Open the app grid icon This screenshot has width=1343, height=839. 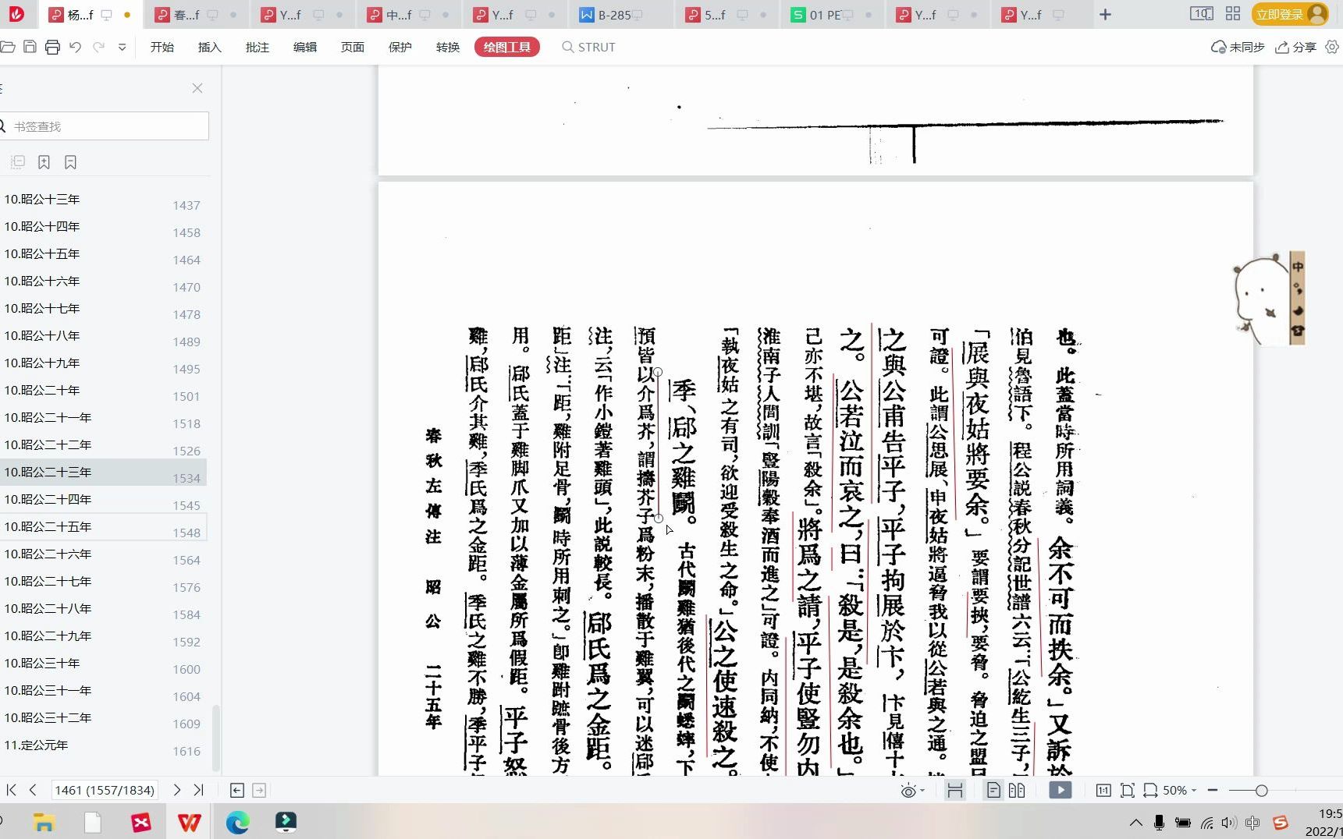(x=1233, y=14)
